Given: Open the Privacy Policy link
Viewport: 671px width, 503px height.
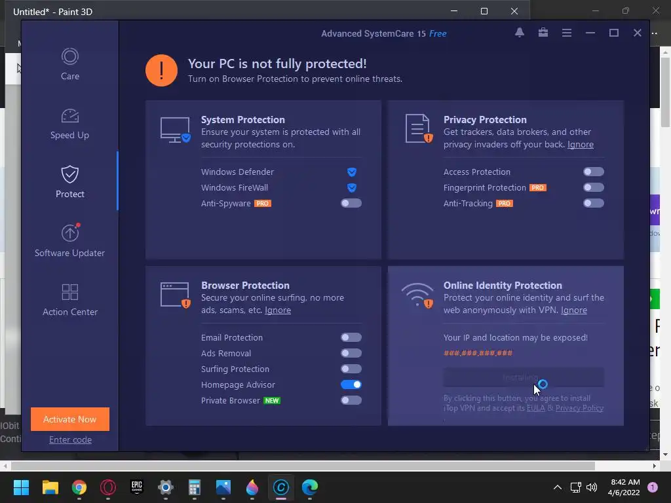Looking at the screenshot, I should tap(579, 408).
